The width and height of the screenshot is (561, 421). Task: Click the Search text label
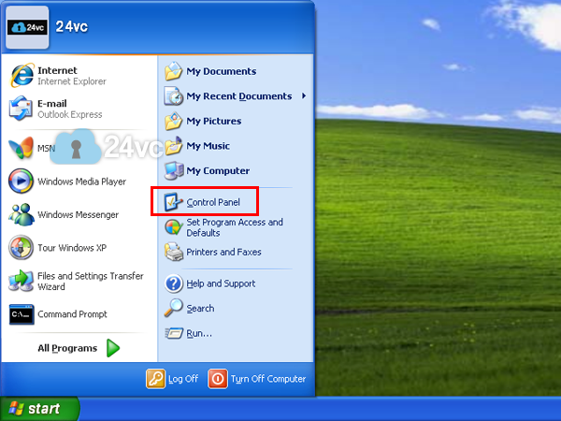pos(200,308)
